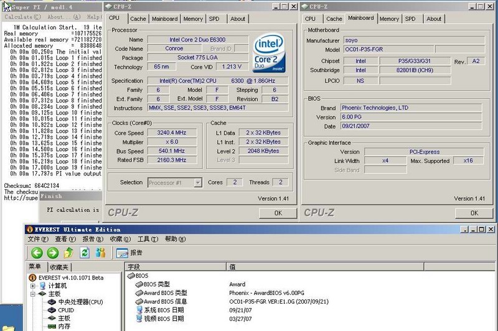Open the 收藏(O) menu in EVEREST
The height and width of the screenshot is (331, 498).
click(x=120, y=239)
